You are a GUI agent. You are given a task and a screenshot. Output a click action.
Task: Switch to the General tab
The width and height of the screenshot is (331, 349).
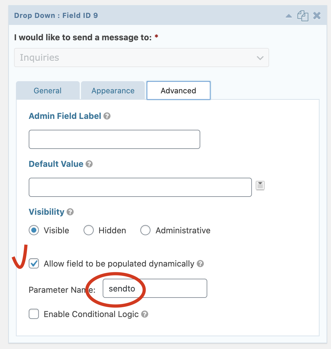point(48,90)
